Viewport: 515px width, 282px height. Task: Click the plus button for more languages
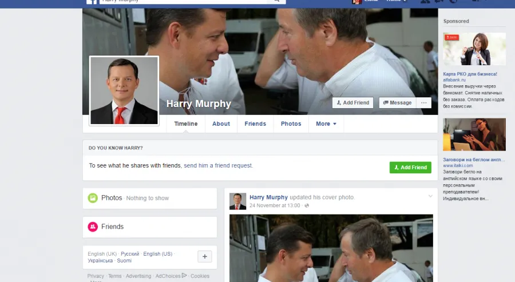tap(205, 256)
